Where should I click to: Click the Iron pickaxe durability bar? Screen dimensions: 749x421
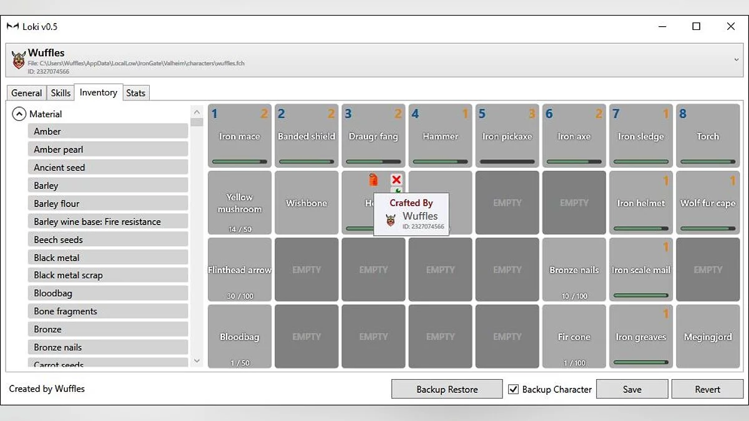[507, 162]
